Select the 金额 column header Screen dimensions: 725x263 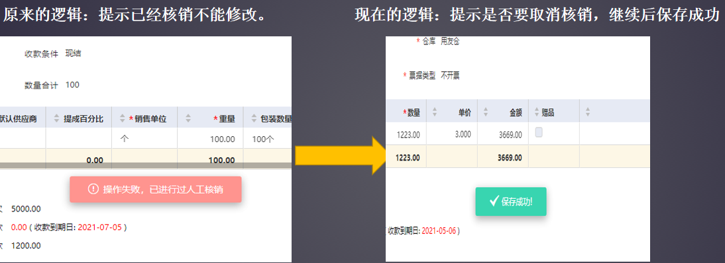tap(516, 112)
